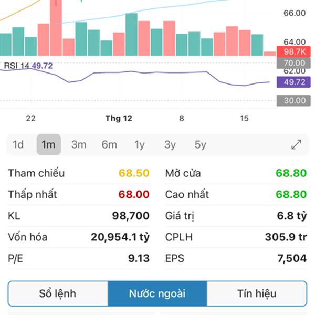Click the date label 8 on axis

point(182,118)
